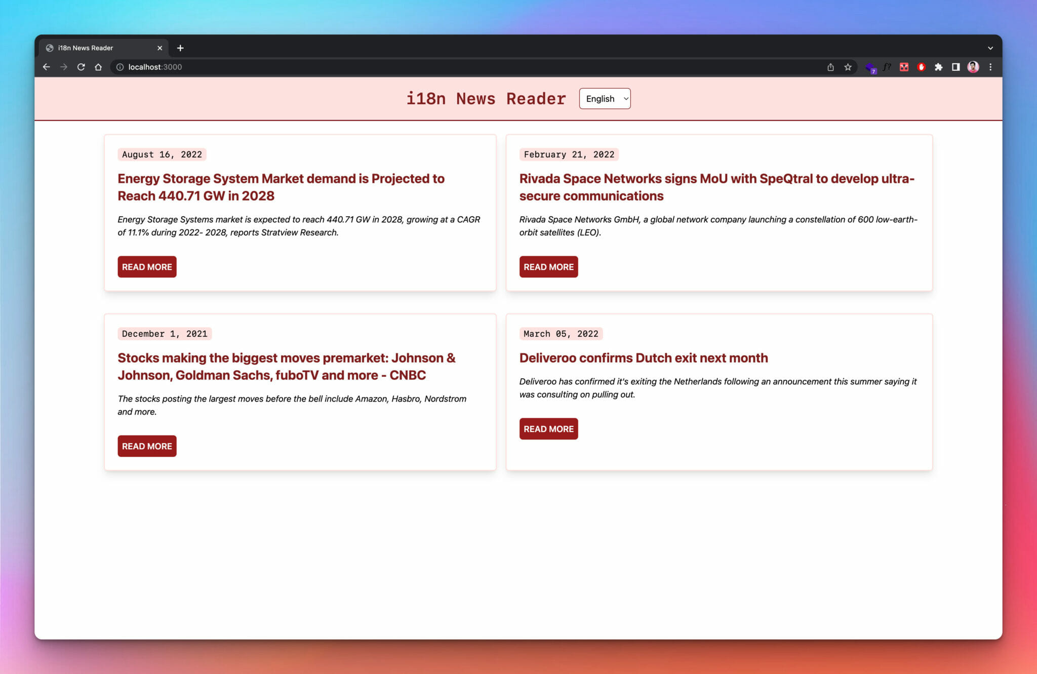Open the Extensions puzzle piece icon
The width and height of the screenshot is (1037, 674).
coord(938,67)
